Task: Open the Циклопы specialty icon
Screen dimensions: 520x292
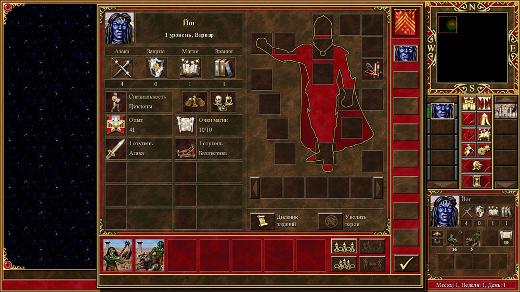Action: tap(115, 102)
